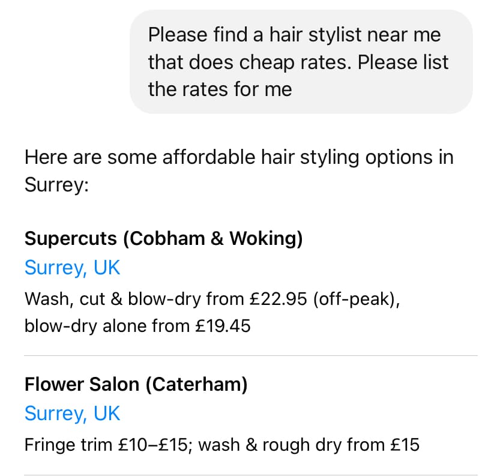Click the word 'Surrey:' in the intro text
Viewport: 497px width, 476px height.
(x=57, y=184)
